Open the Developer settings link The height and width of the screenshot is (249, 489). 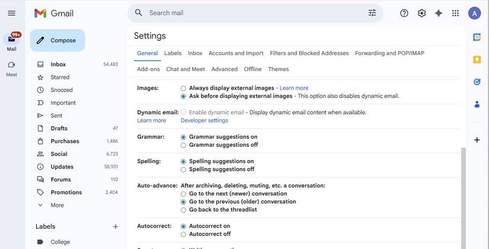204,120
